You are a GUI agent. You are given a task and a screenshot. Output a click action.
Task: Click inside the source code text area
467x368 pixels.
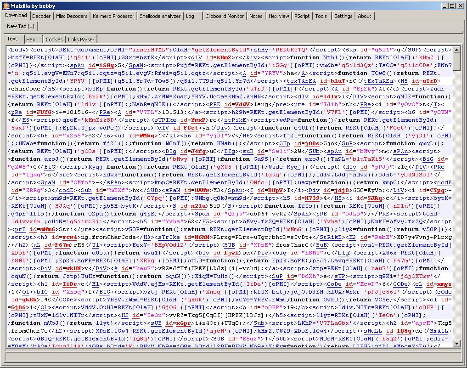click(230, 197)
